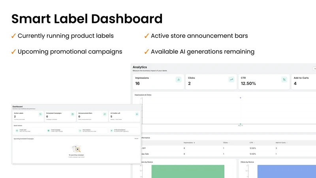Click the Announcement Bars chat icon
This screenshot has height=178, width=316.
click(105, 114)
